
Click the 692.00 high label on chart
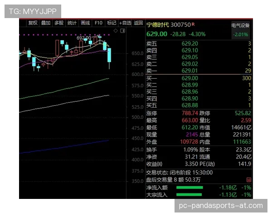pyautogui.click(x=84, y=38)
